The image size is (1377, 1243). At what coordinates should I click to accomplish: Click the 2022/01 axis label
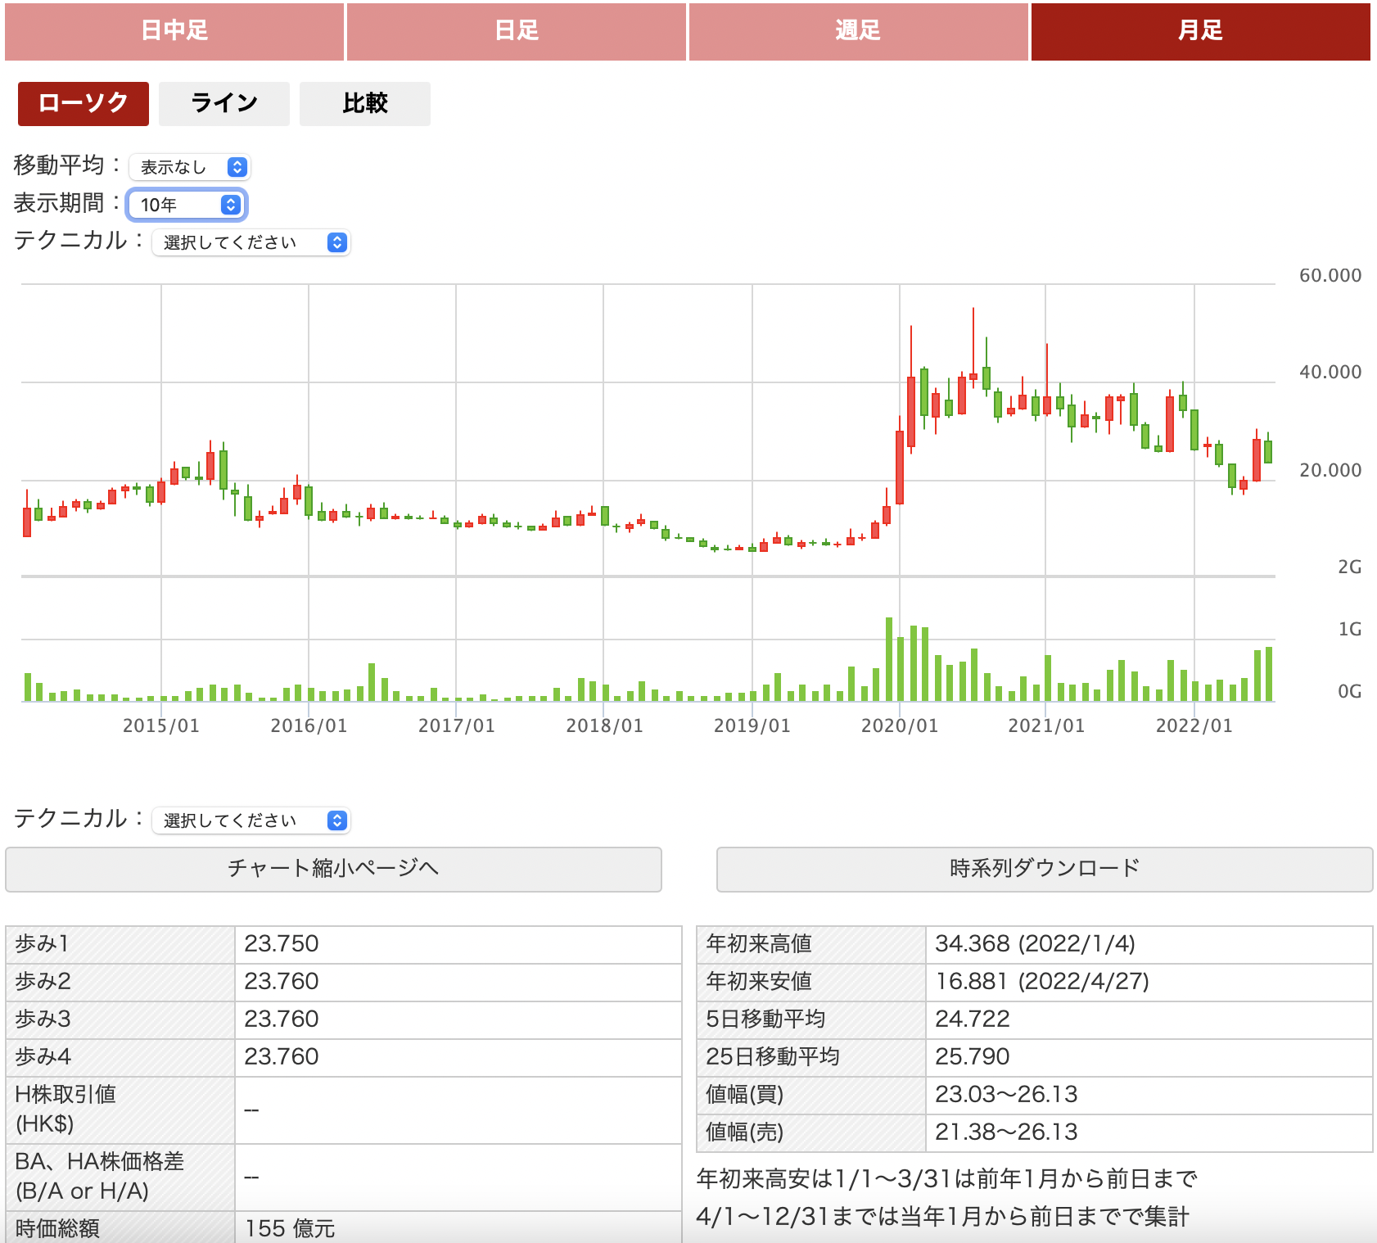pyautogui.click(x=1194, y=725)
